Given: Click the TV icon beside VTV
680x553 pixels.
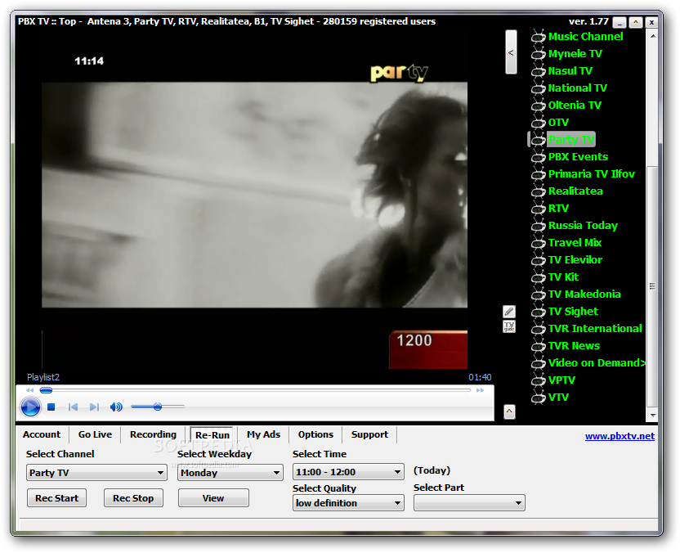Looking at the screenshot, I should point(538,398).
